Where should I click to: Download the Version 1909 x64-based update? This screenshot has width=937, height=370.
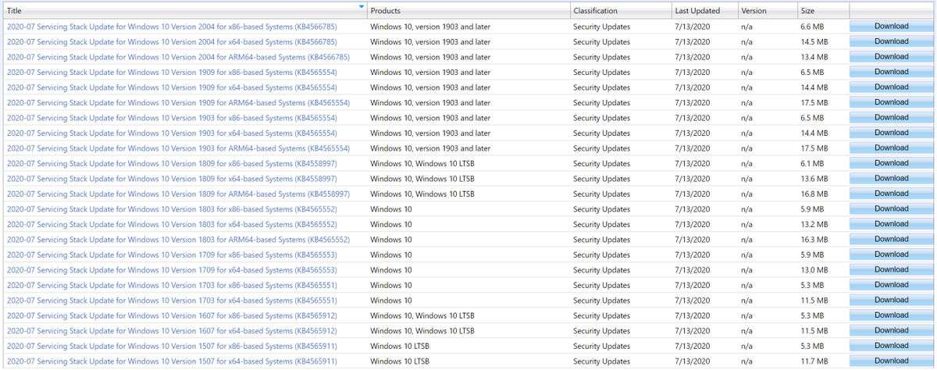(x=891, y=87)
